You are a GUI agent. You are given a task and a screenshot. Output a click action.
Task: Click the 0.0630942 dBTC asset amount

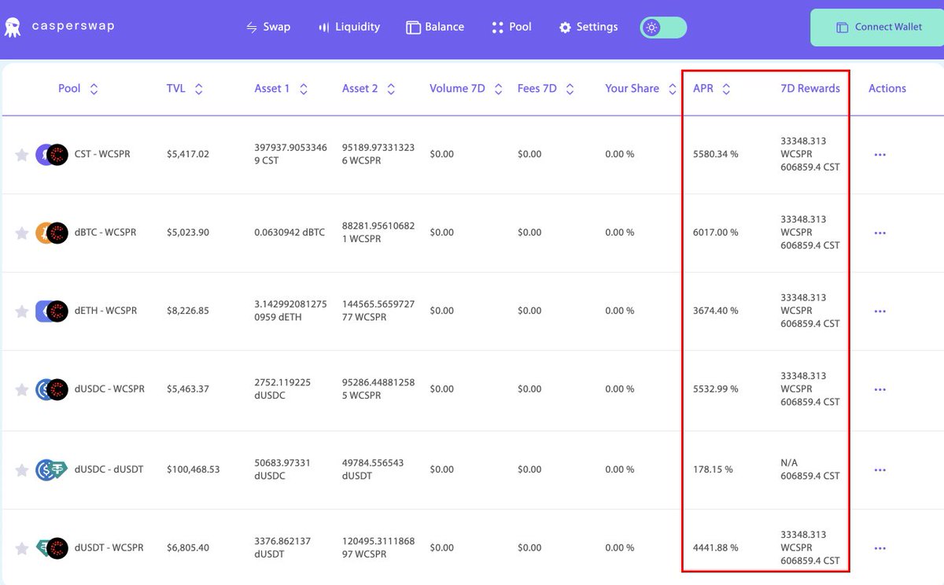[289, 232]
